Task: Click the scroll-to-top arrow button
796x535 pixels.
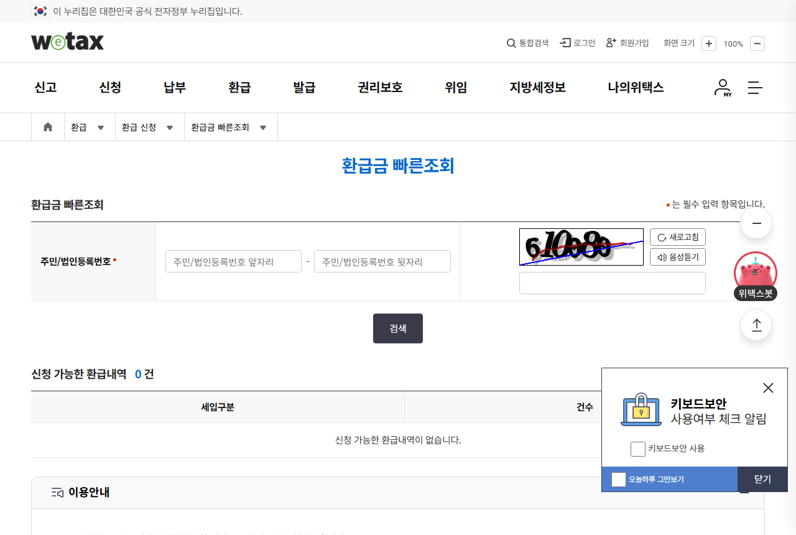Action: tap(756, 325)
